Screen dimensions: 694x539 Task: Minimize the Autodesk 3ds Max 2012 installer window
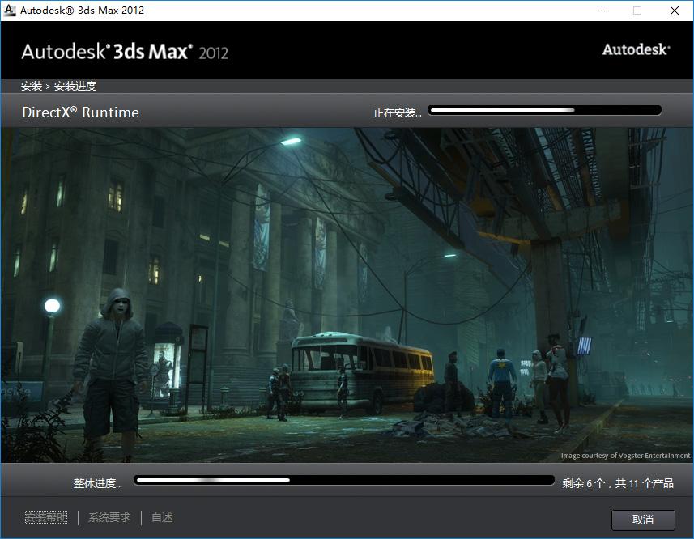click(x=601, y=11)
